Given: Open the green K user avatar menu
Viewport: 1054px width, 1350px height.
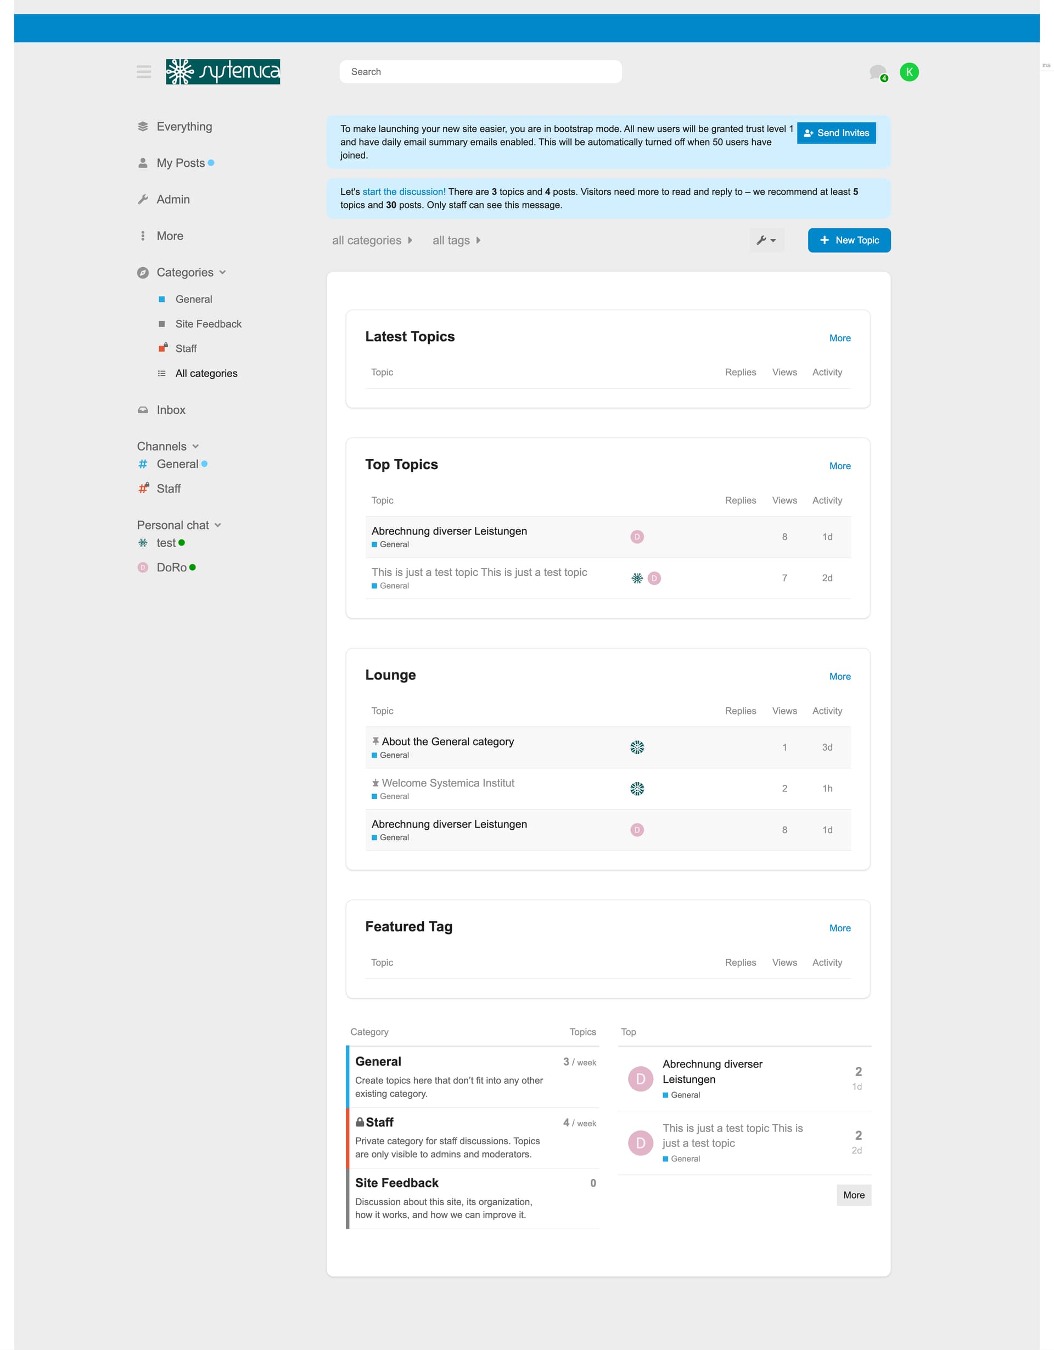Looking at the screenshot, I should coord(909,72).
